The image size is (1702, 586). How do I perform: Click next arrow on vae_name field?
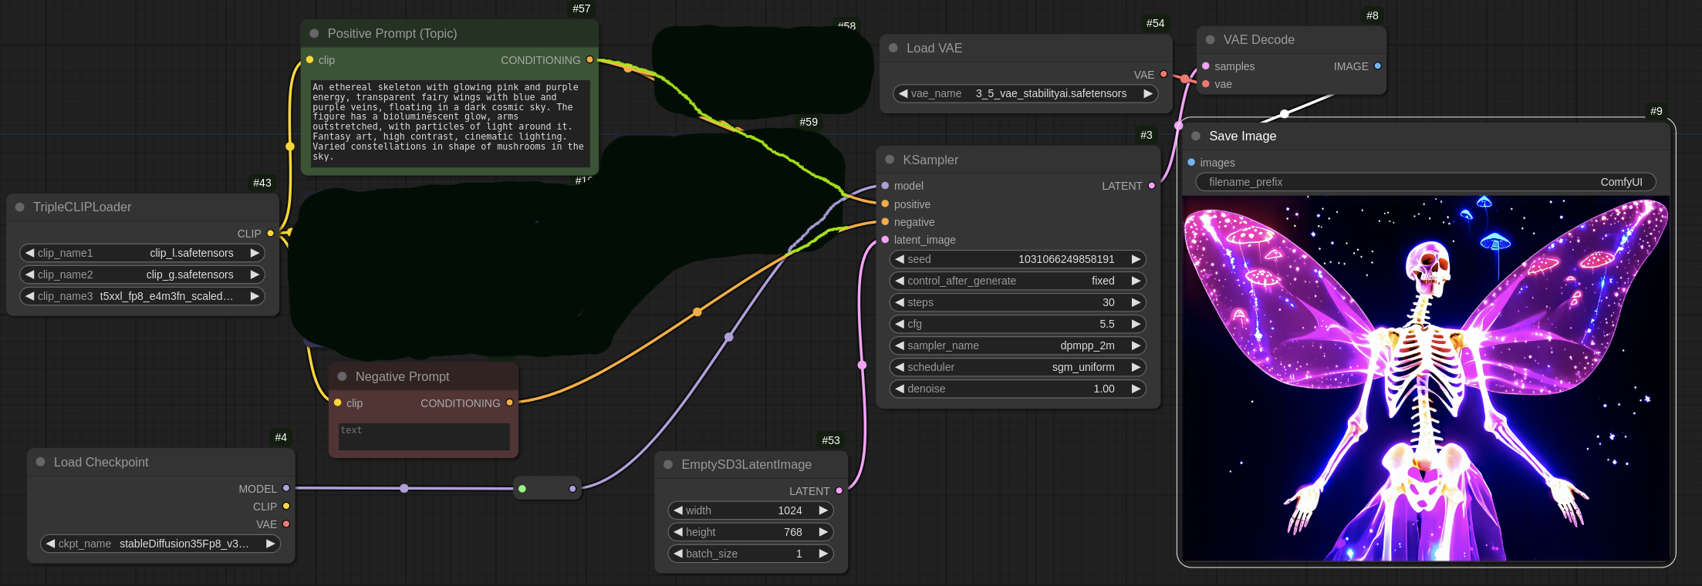coord(1148,93)
